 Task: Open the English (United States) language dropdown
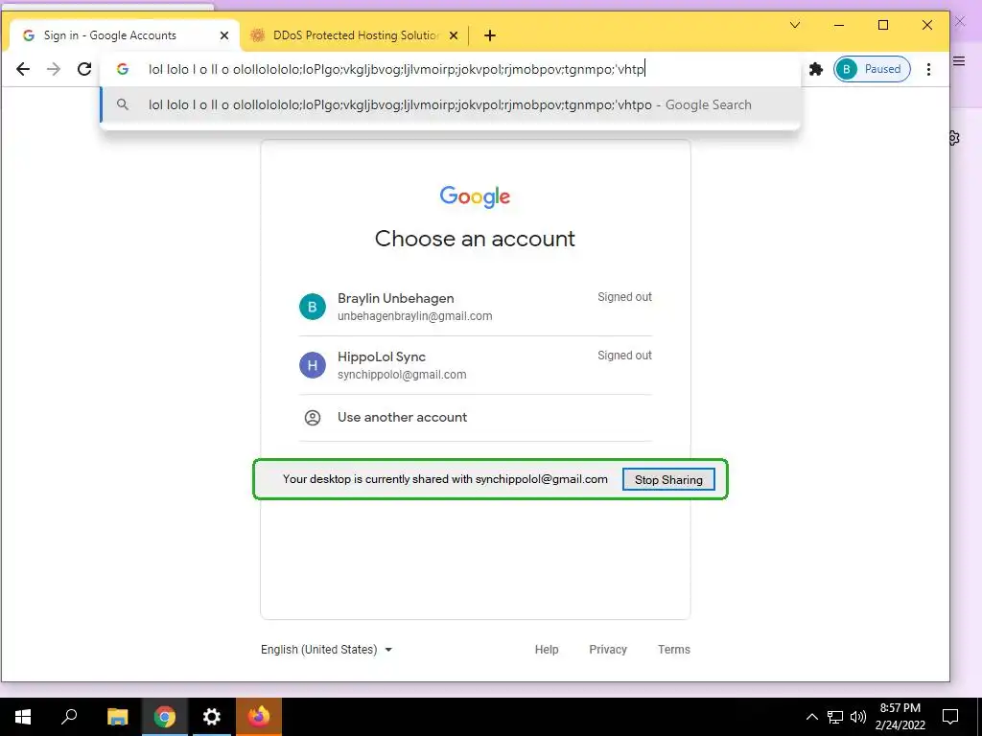tap(326, 650)
